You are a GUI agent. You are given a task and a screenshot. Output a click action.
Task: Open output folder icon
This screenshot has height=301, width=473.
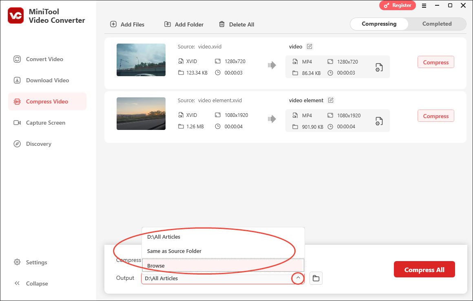pos(316,278)
